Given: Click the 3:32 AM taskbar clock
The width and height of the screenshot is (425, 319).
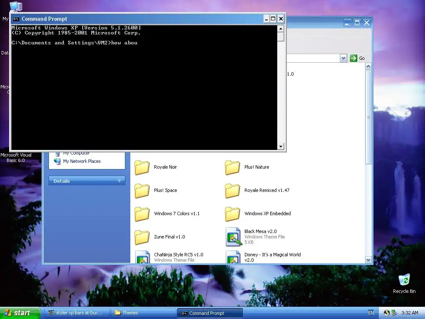Looking at the screenshot, I should (x=410, y=313).
